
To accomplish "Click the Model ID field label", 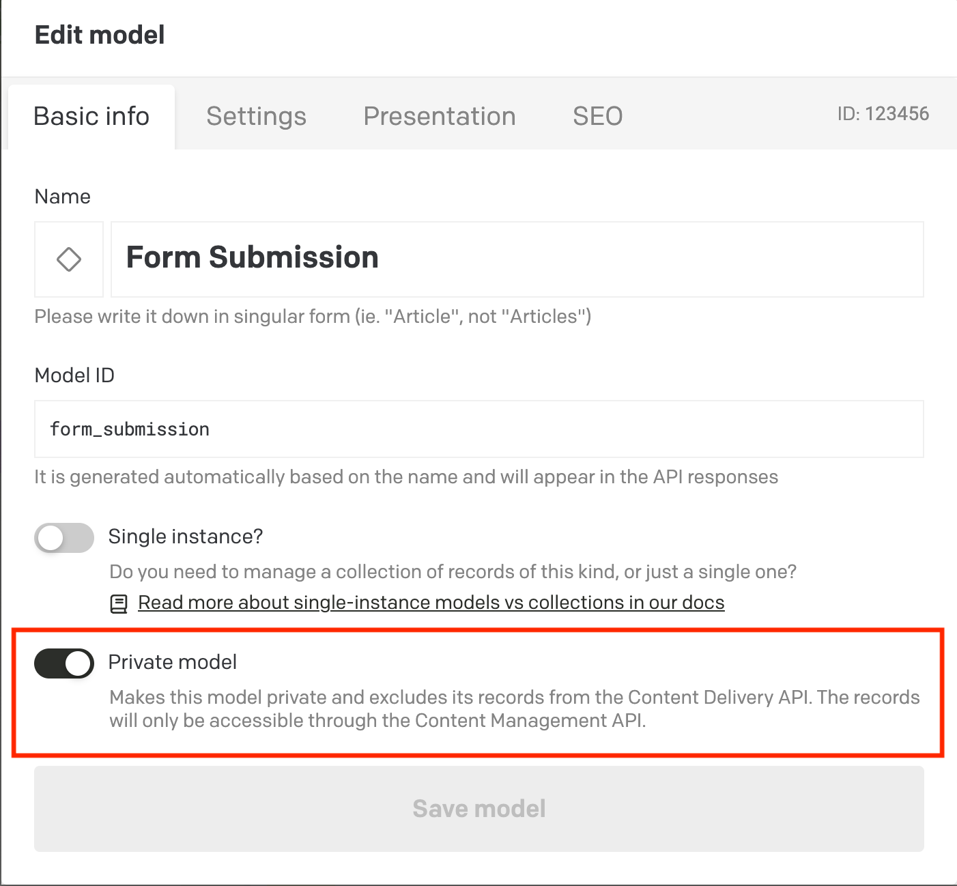I will pos(74,375).
